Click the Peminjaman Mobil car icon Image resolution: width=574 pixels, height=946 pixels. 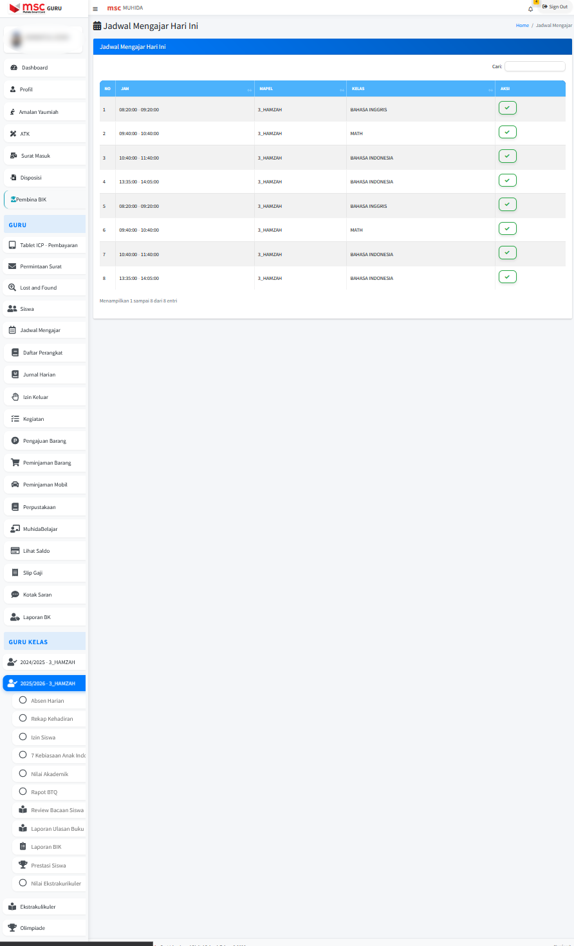pos(15,485)
